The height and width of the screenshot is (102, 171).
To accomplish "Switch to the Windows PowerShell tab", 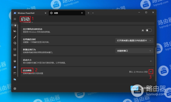I will pyautogui.click(x=30, y=13).
